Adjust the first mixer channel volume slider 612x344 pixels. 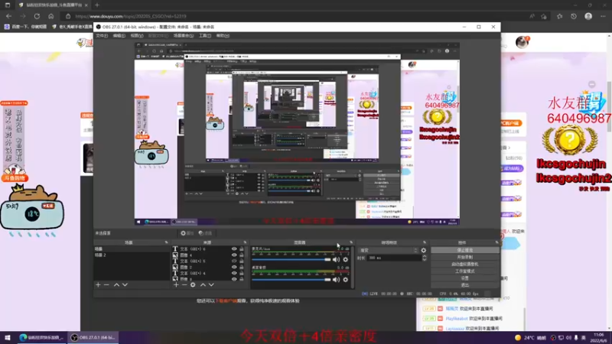pyautogui.click(x=291, y=259)
